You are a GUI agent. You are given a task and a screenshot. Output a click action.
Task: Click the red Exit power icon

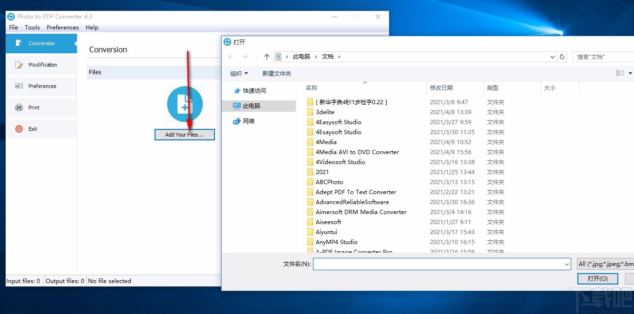[x=19, y=128]
